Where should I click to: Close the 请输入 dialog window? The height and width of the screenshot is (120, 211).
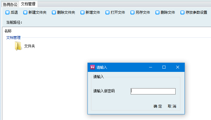pyautogui.click(x=178, y=67)
